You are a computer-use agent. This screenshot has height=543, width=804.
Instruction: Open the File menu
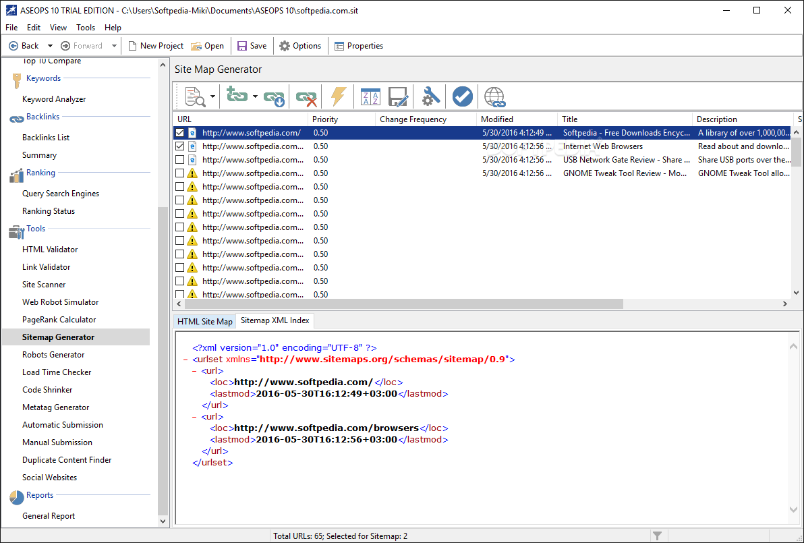click(x=11, y=27)
